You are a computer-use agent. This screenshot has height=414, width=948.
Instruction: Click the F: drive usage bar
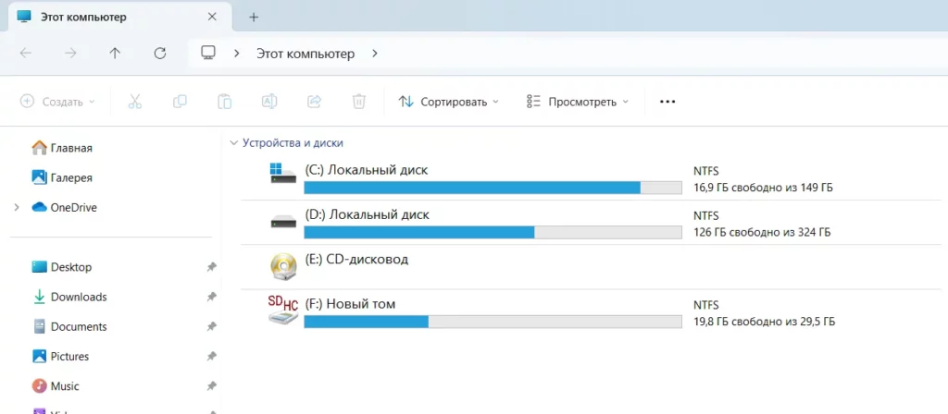coord(493,322)
